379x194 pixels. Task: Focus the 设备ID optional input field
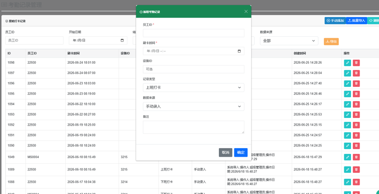pyautogui.click(x=194, y=69)
